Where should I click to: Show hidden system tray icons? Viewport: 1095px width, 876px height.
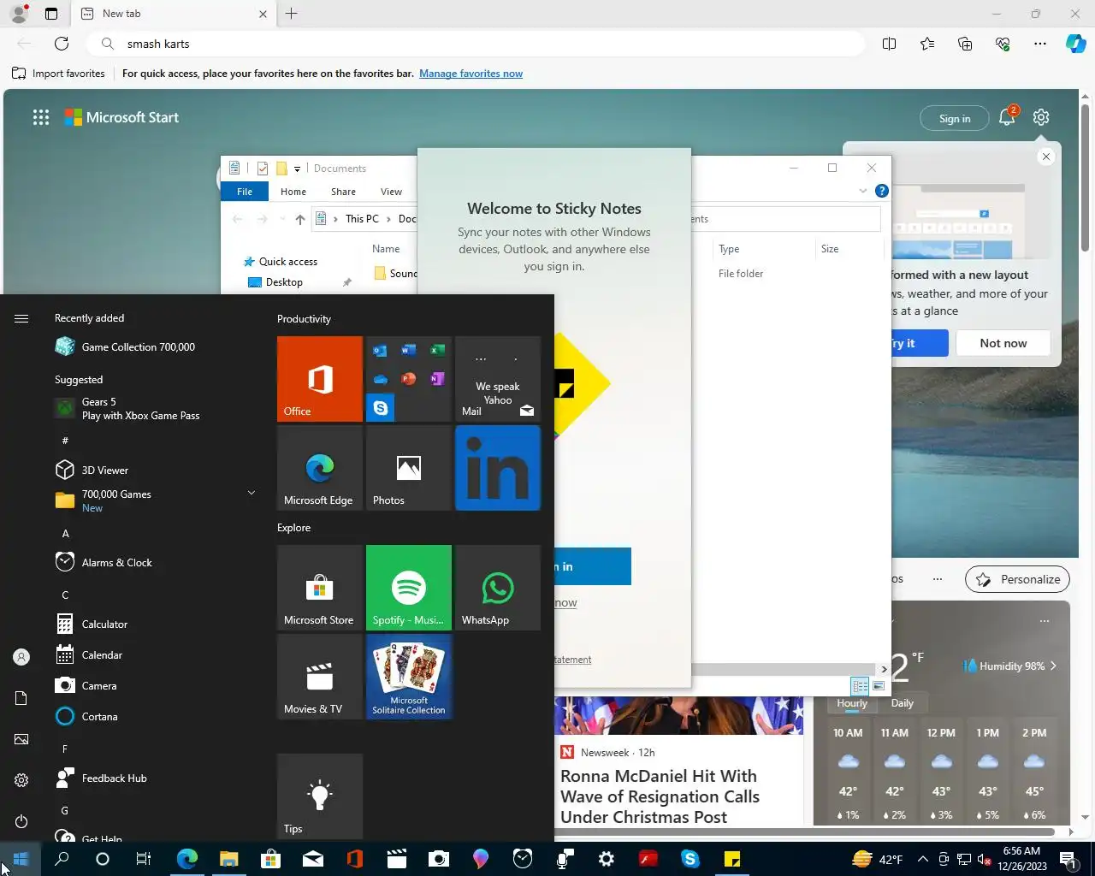[923, 859]
